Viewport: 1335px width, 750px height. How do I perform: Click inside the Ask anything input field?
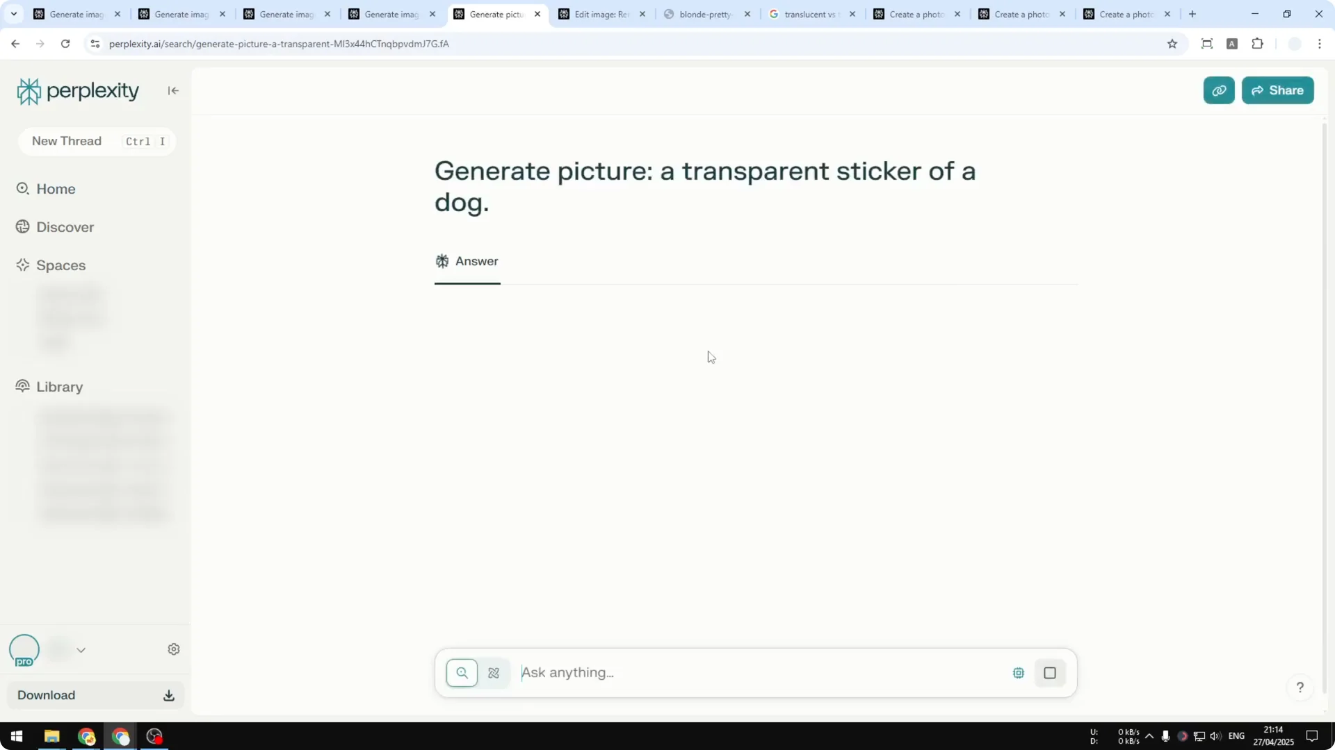point(695,672)
